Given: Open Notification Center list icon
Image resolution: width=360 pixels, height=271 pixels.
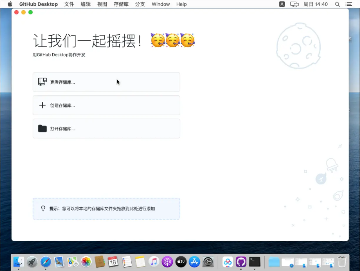Looking at the screenshot, I should point(349,4).
